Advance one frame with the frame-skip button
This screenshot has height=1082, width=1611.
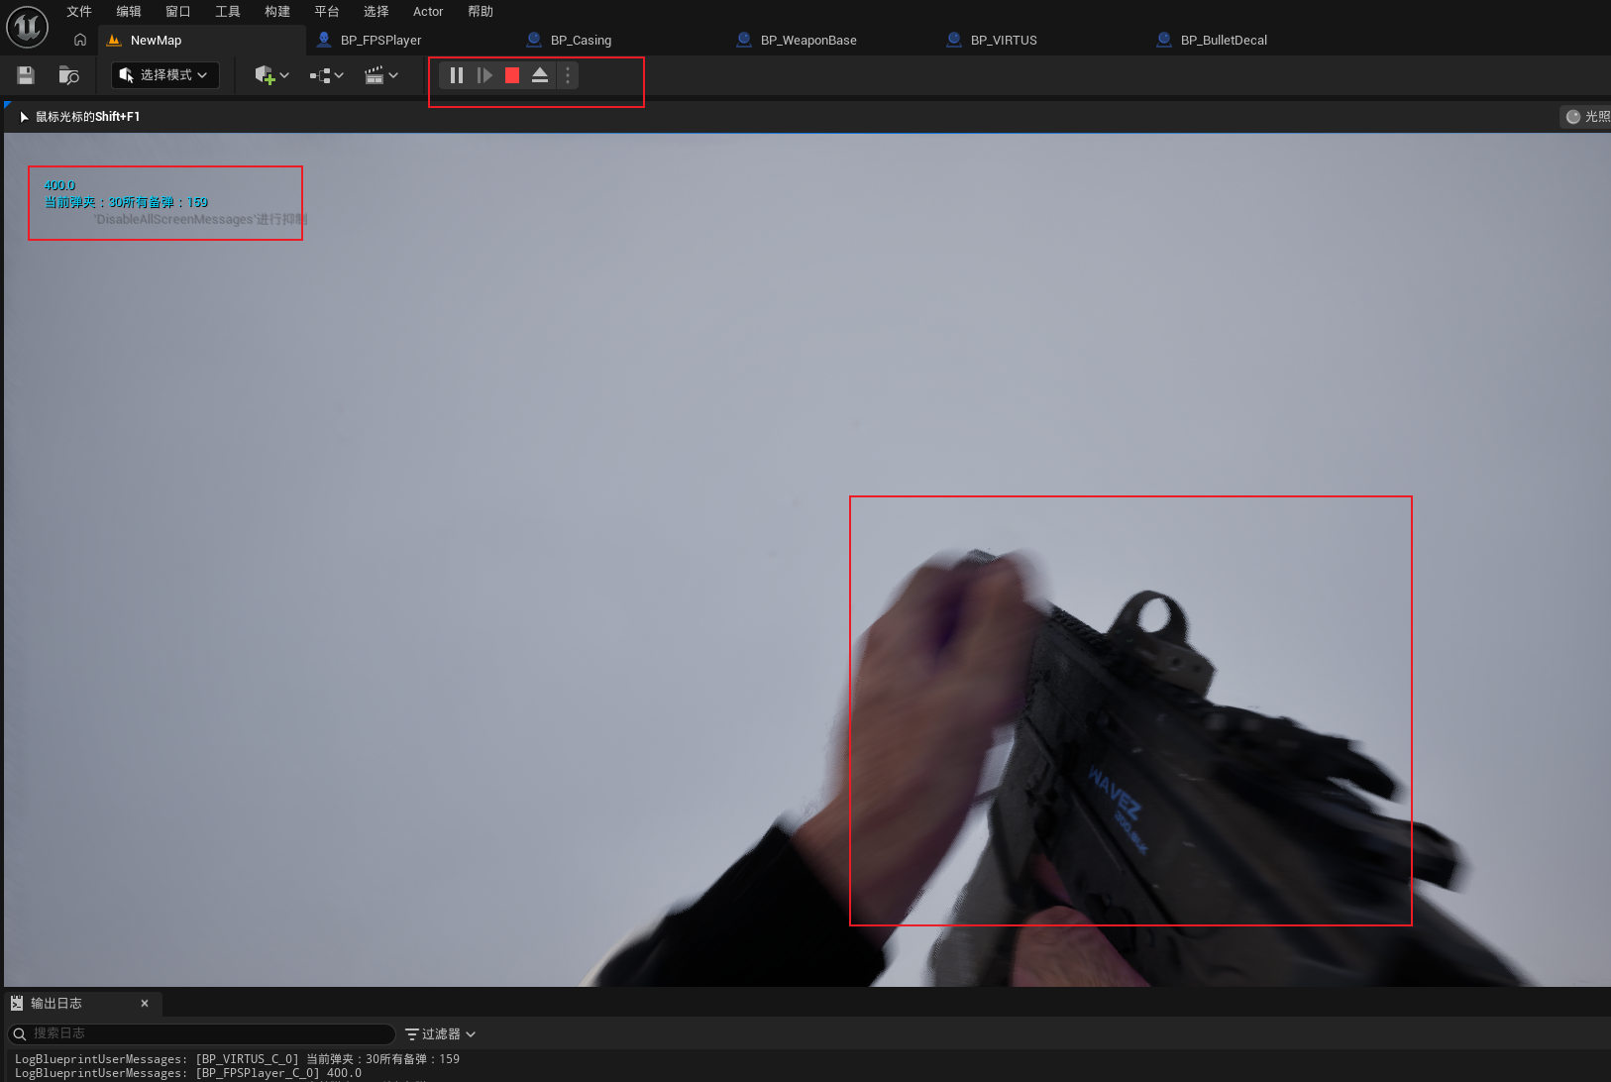(484, 75)
